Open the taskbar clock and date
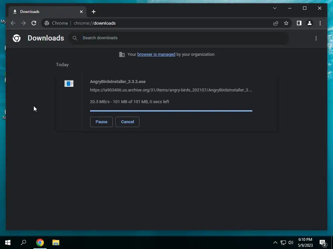333x249 pixels. click(305, 243)
